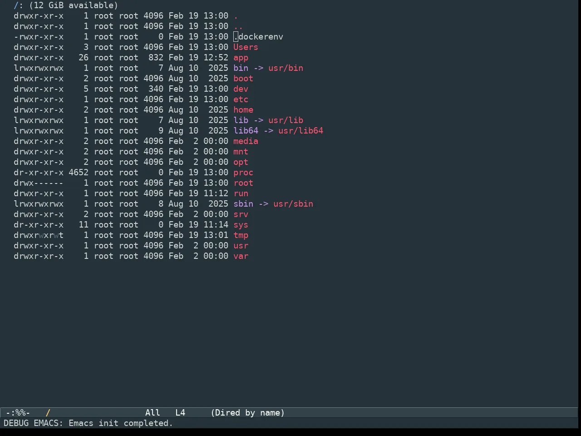The height and width of the screenshot is (436, 581).
Task: Click the parent directory '..' entry
Action: 238,26
